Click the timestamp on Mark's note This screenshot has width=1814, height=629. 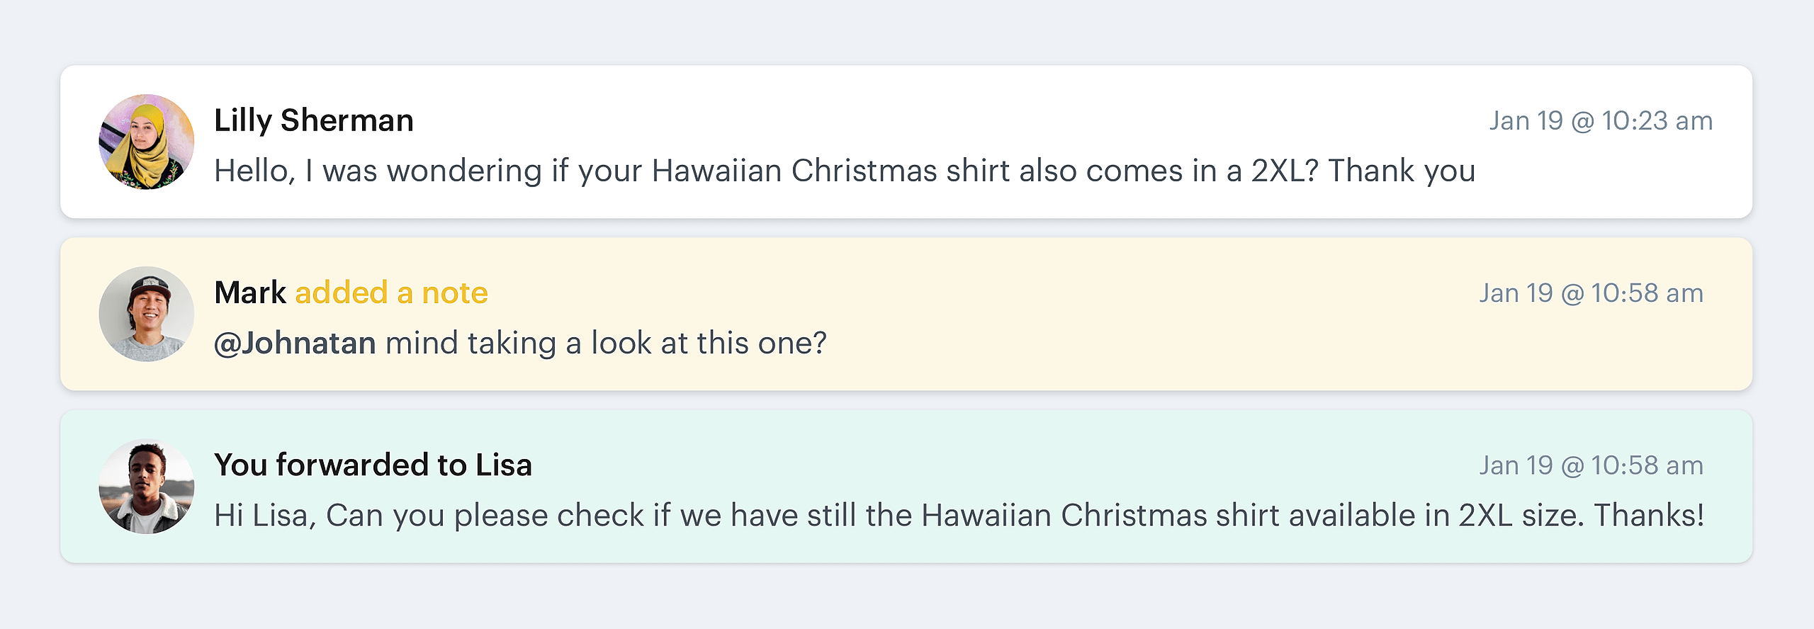(x=1591, y=293)
